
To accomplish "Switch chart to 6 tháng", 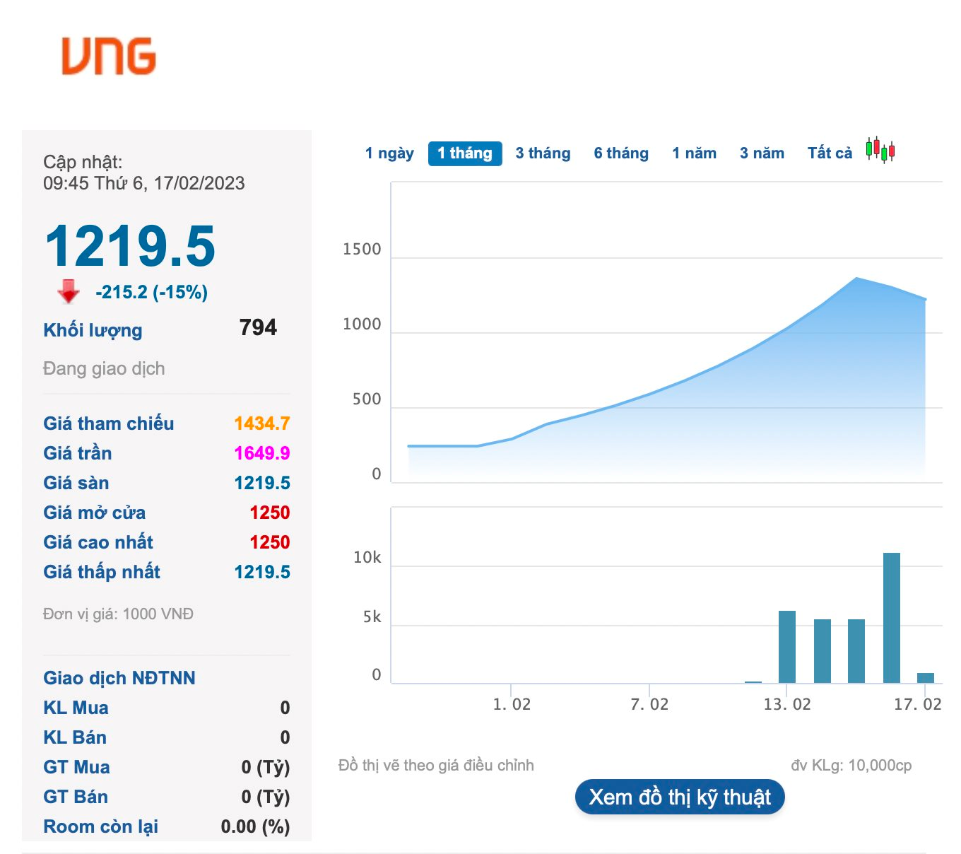I will coord(621,153).
